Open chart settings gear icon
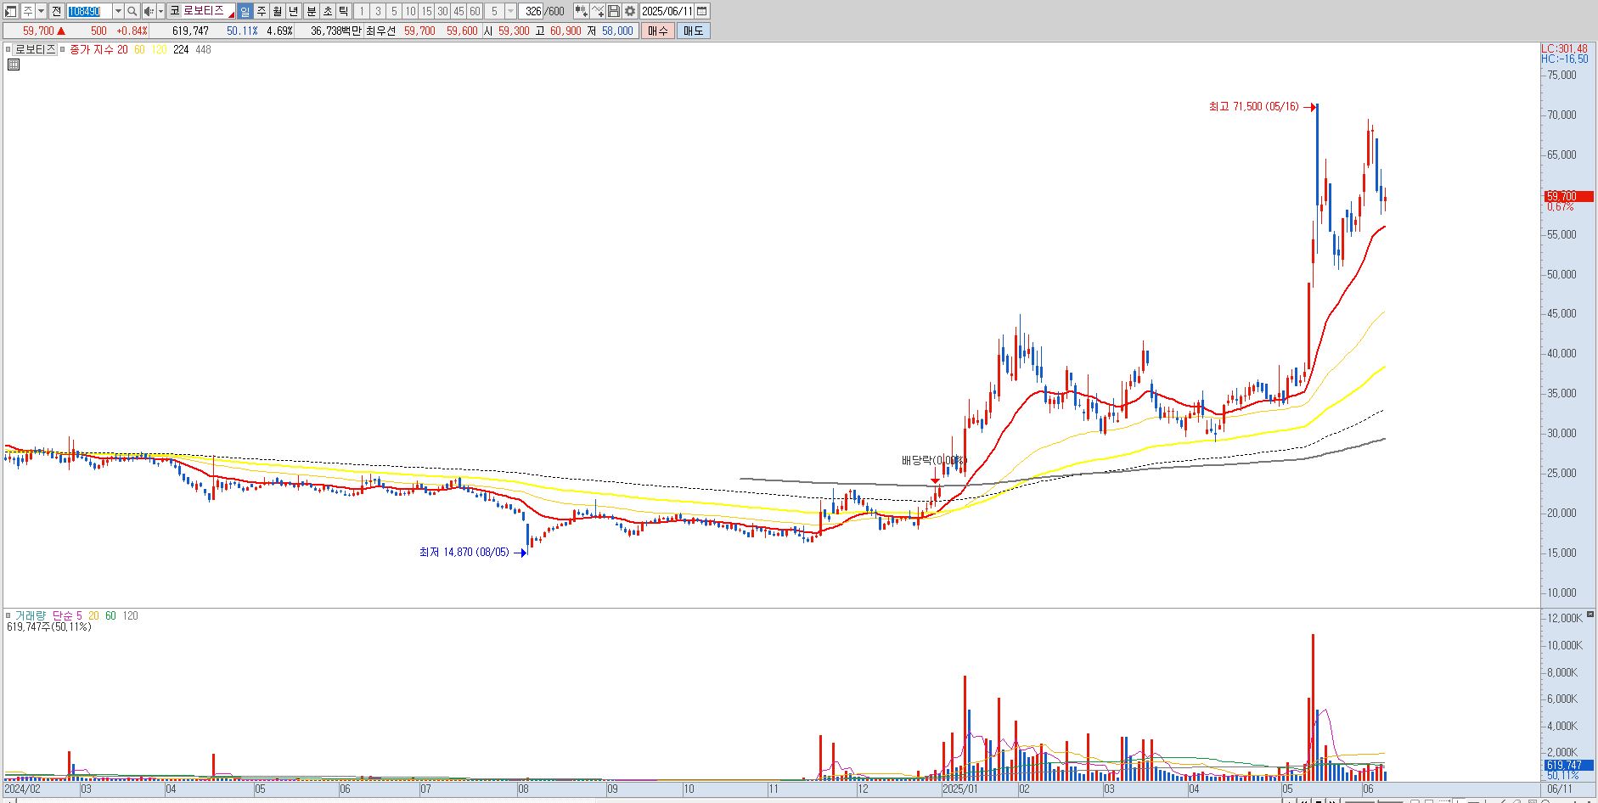Screen dimensions: 1598x803 pyautogui.click(x=630, y=11)
